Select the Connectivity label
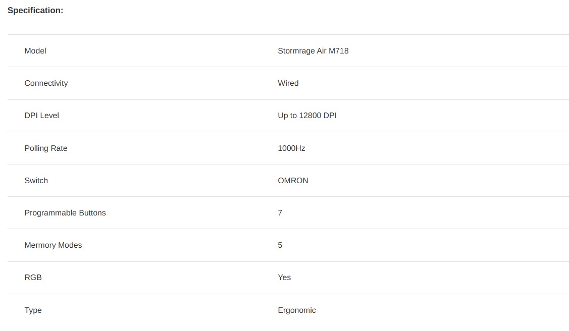 46,83
